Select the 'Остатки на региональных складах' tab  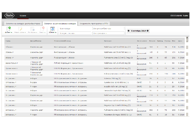[x=61, y=23]
